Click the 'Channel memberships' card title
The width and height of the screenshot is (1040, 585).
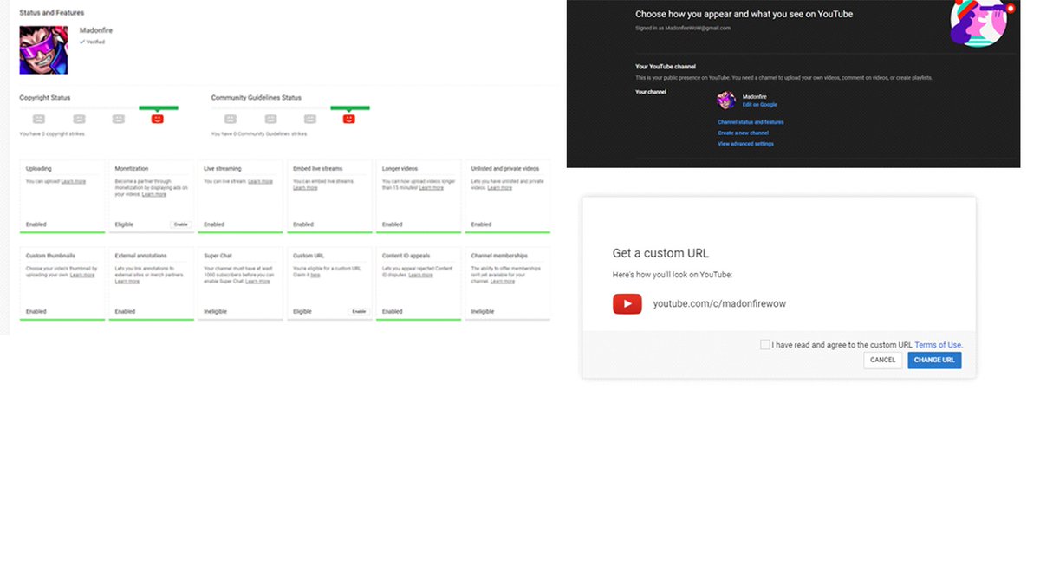pyautogui.click(x=499, y=256)
